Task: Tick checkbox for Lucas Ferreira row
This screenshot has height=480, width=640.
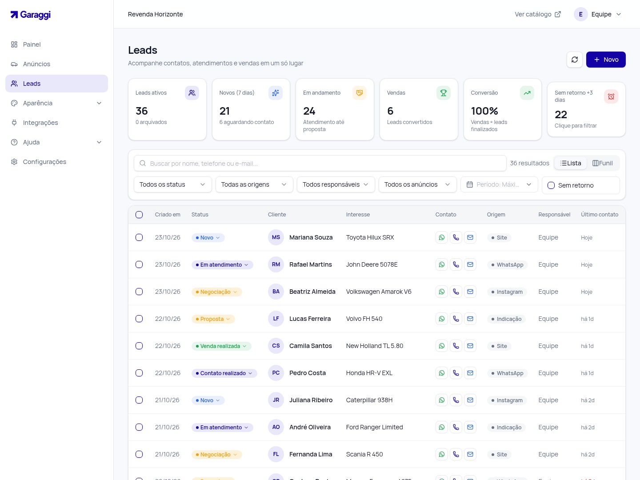Action: (x=139, y=319)
